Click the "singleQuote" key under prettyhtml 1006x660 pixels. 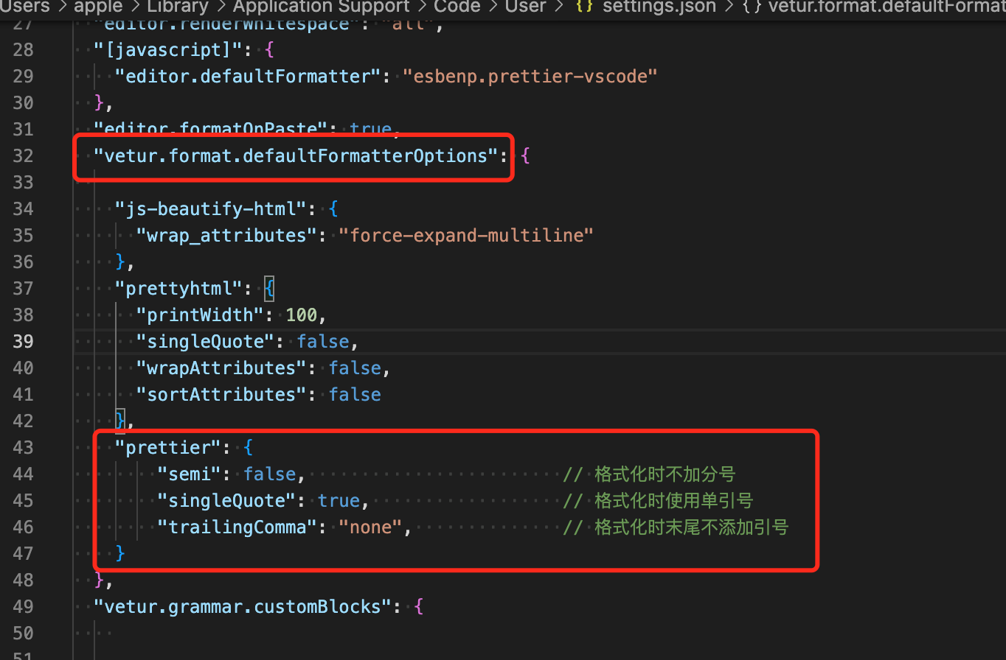pos(204,342)
